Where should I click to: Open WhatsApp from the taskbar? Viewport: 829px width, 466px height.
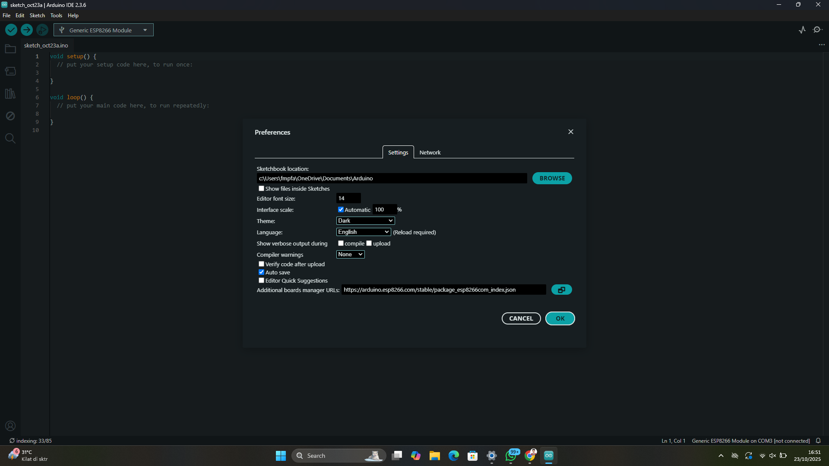point(511,456)
